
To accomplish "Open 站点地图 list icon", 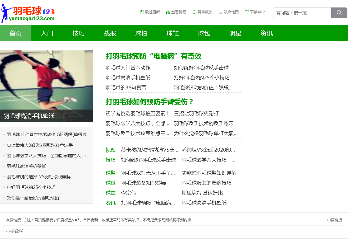I will (x=221, y=12).
